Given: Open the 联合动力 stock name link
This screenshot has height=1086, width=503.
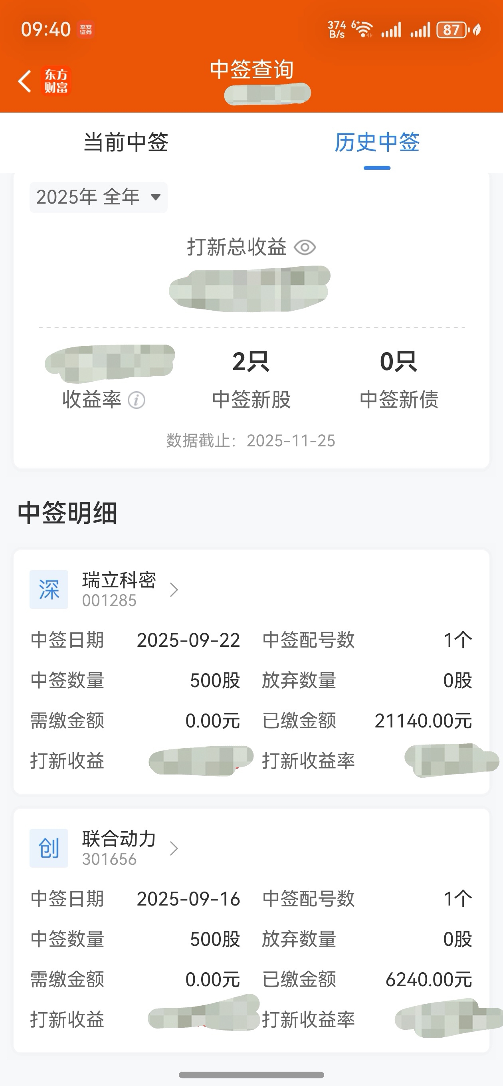Looking at the screenshot, I should [x=119, y=839].
